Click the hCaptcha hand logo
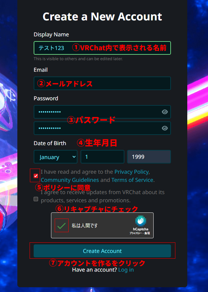Viewport: 208px width, 292px height. [141, 221]
